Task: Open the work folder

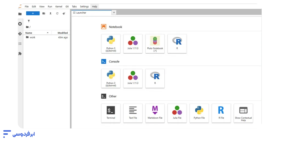Action: (32, 38)
